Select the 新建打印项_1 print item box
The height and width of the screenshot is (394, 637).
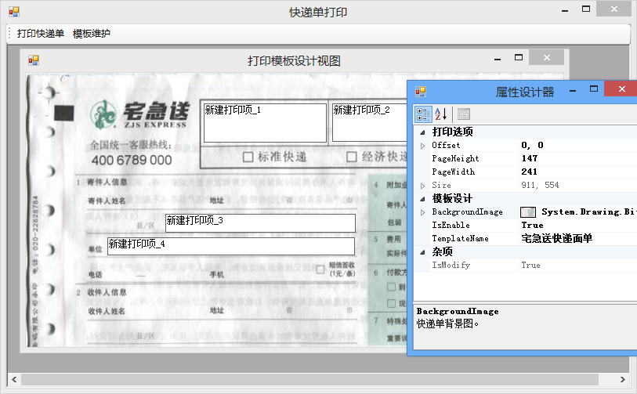(265, 123)
